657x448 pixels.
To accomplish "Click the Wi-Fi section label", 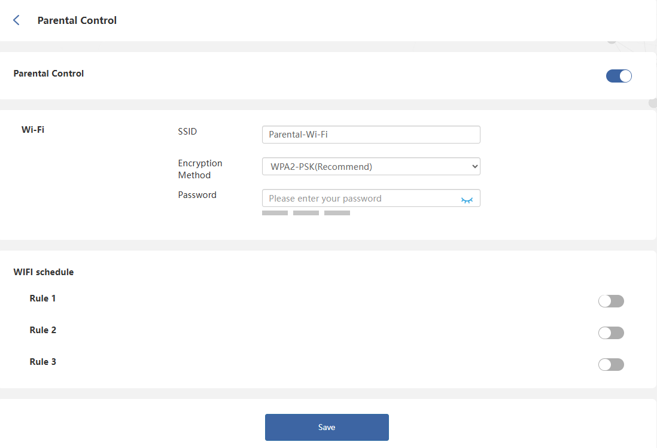I will point(33,129).
